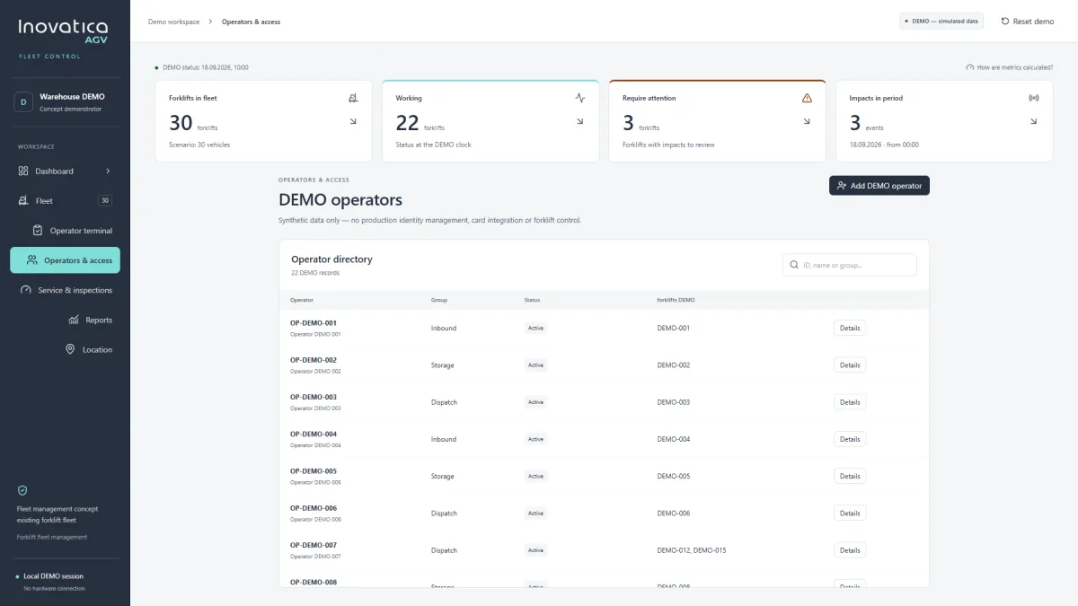Viewport: 1078px width, 606px height.
Task: Click the Service & inspections wrench icon
Action: coord(27,290)
